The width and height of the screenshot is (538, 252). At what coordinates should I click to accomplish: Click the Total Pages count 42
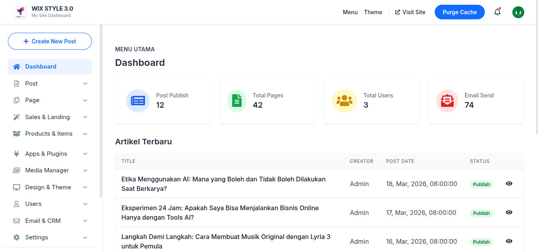coord(258,105)
